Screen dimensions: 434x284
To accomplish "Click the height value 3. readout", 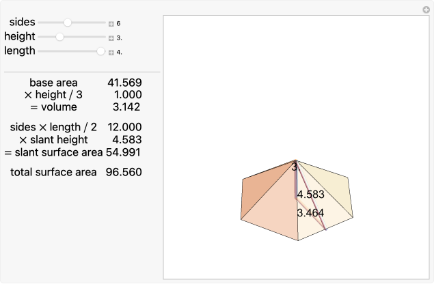I will (119, 38).
